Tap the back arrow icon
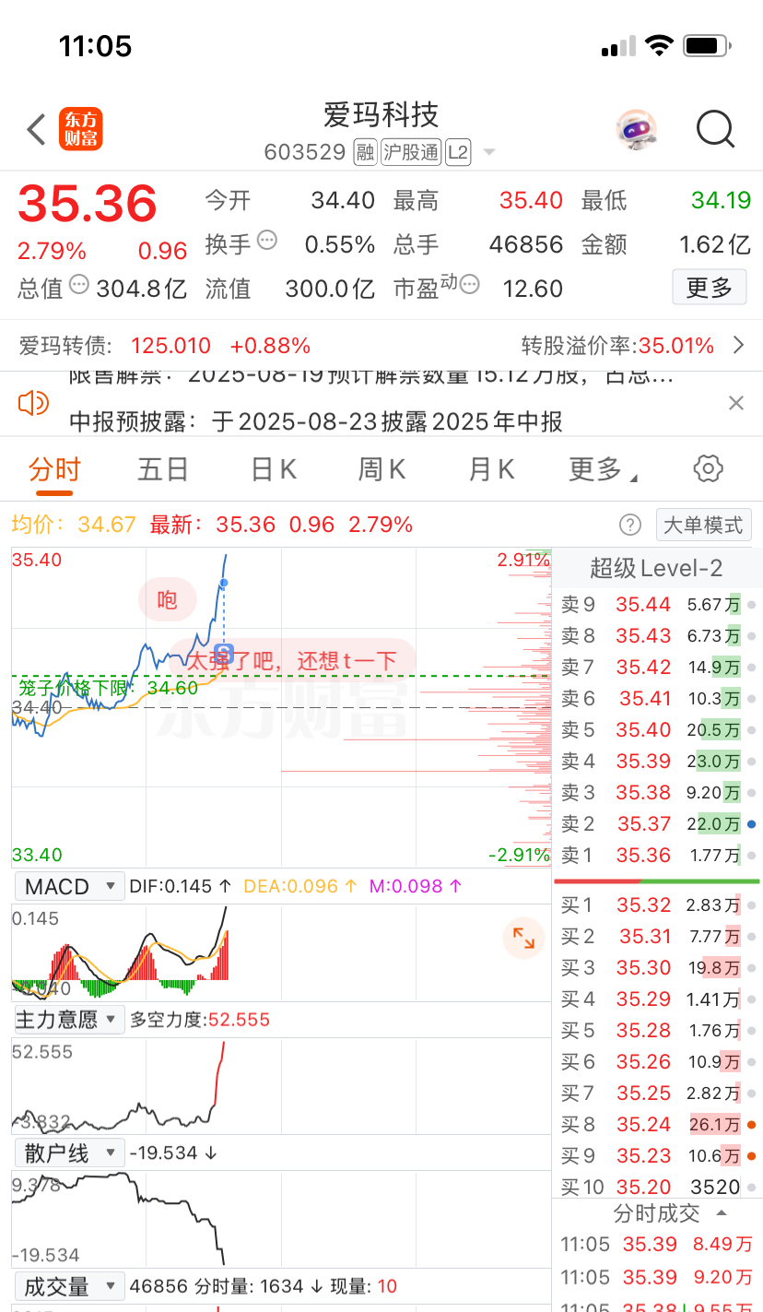This screenshot has height=1312, width=763. coord(36,129)
